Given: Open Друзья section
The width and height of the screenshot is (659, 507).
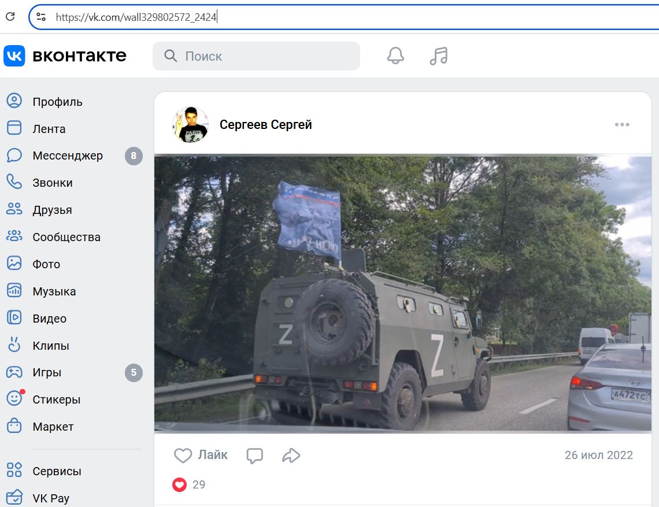Looking at the screenshot, I should point(52,210).
